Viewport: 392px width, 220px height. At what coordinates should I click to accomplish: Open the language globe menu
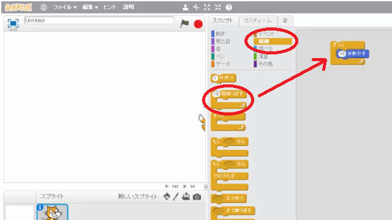point(43,7)
